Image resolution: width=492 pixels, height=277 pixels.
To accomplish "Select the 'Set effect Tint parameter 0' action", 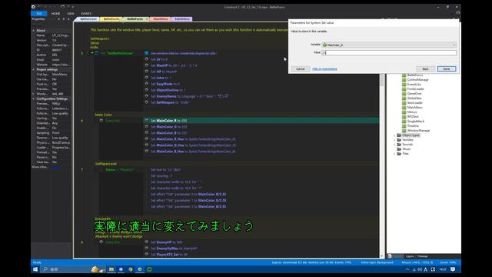I will pyautogui.click(x=188, y=194).
